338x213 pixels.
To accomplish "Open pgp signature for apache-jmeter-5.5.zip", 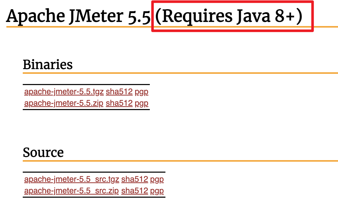I will coord(142,103).
